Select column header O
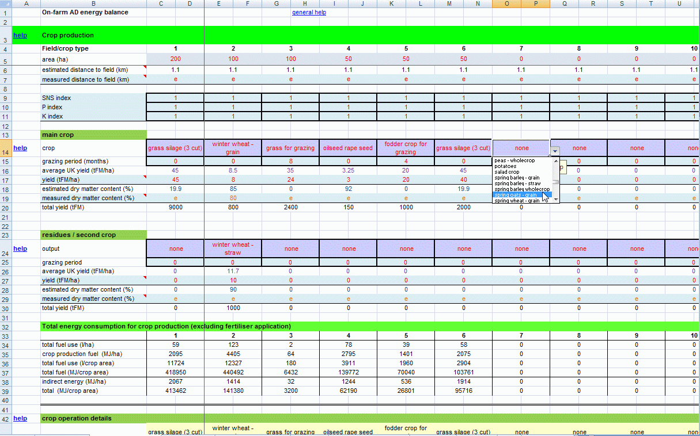 tap(506, 3)
